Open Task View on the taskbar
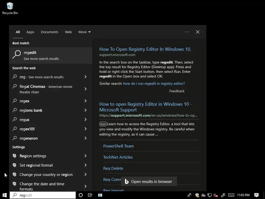This screenshot has height=199, width=265. coord(90,195)
